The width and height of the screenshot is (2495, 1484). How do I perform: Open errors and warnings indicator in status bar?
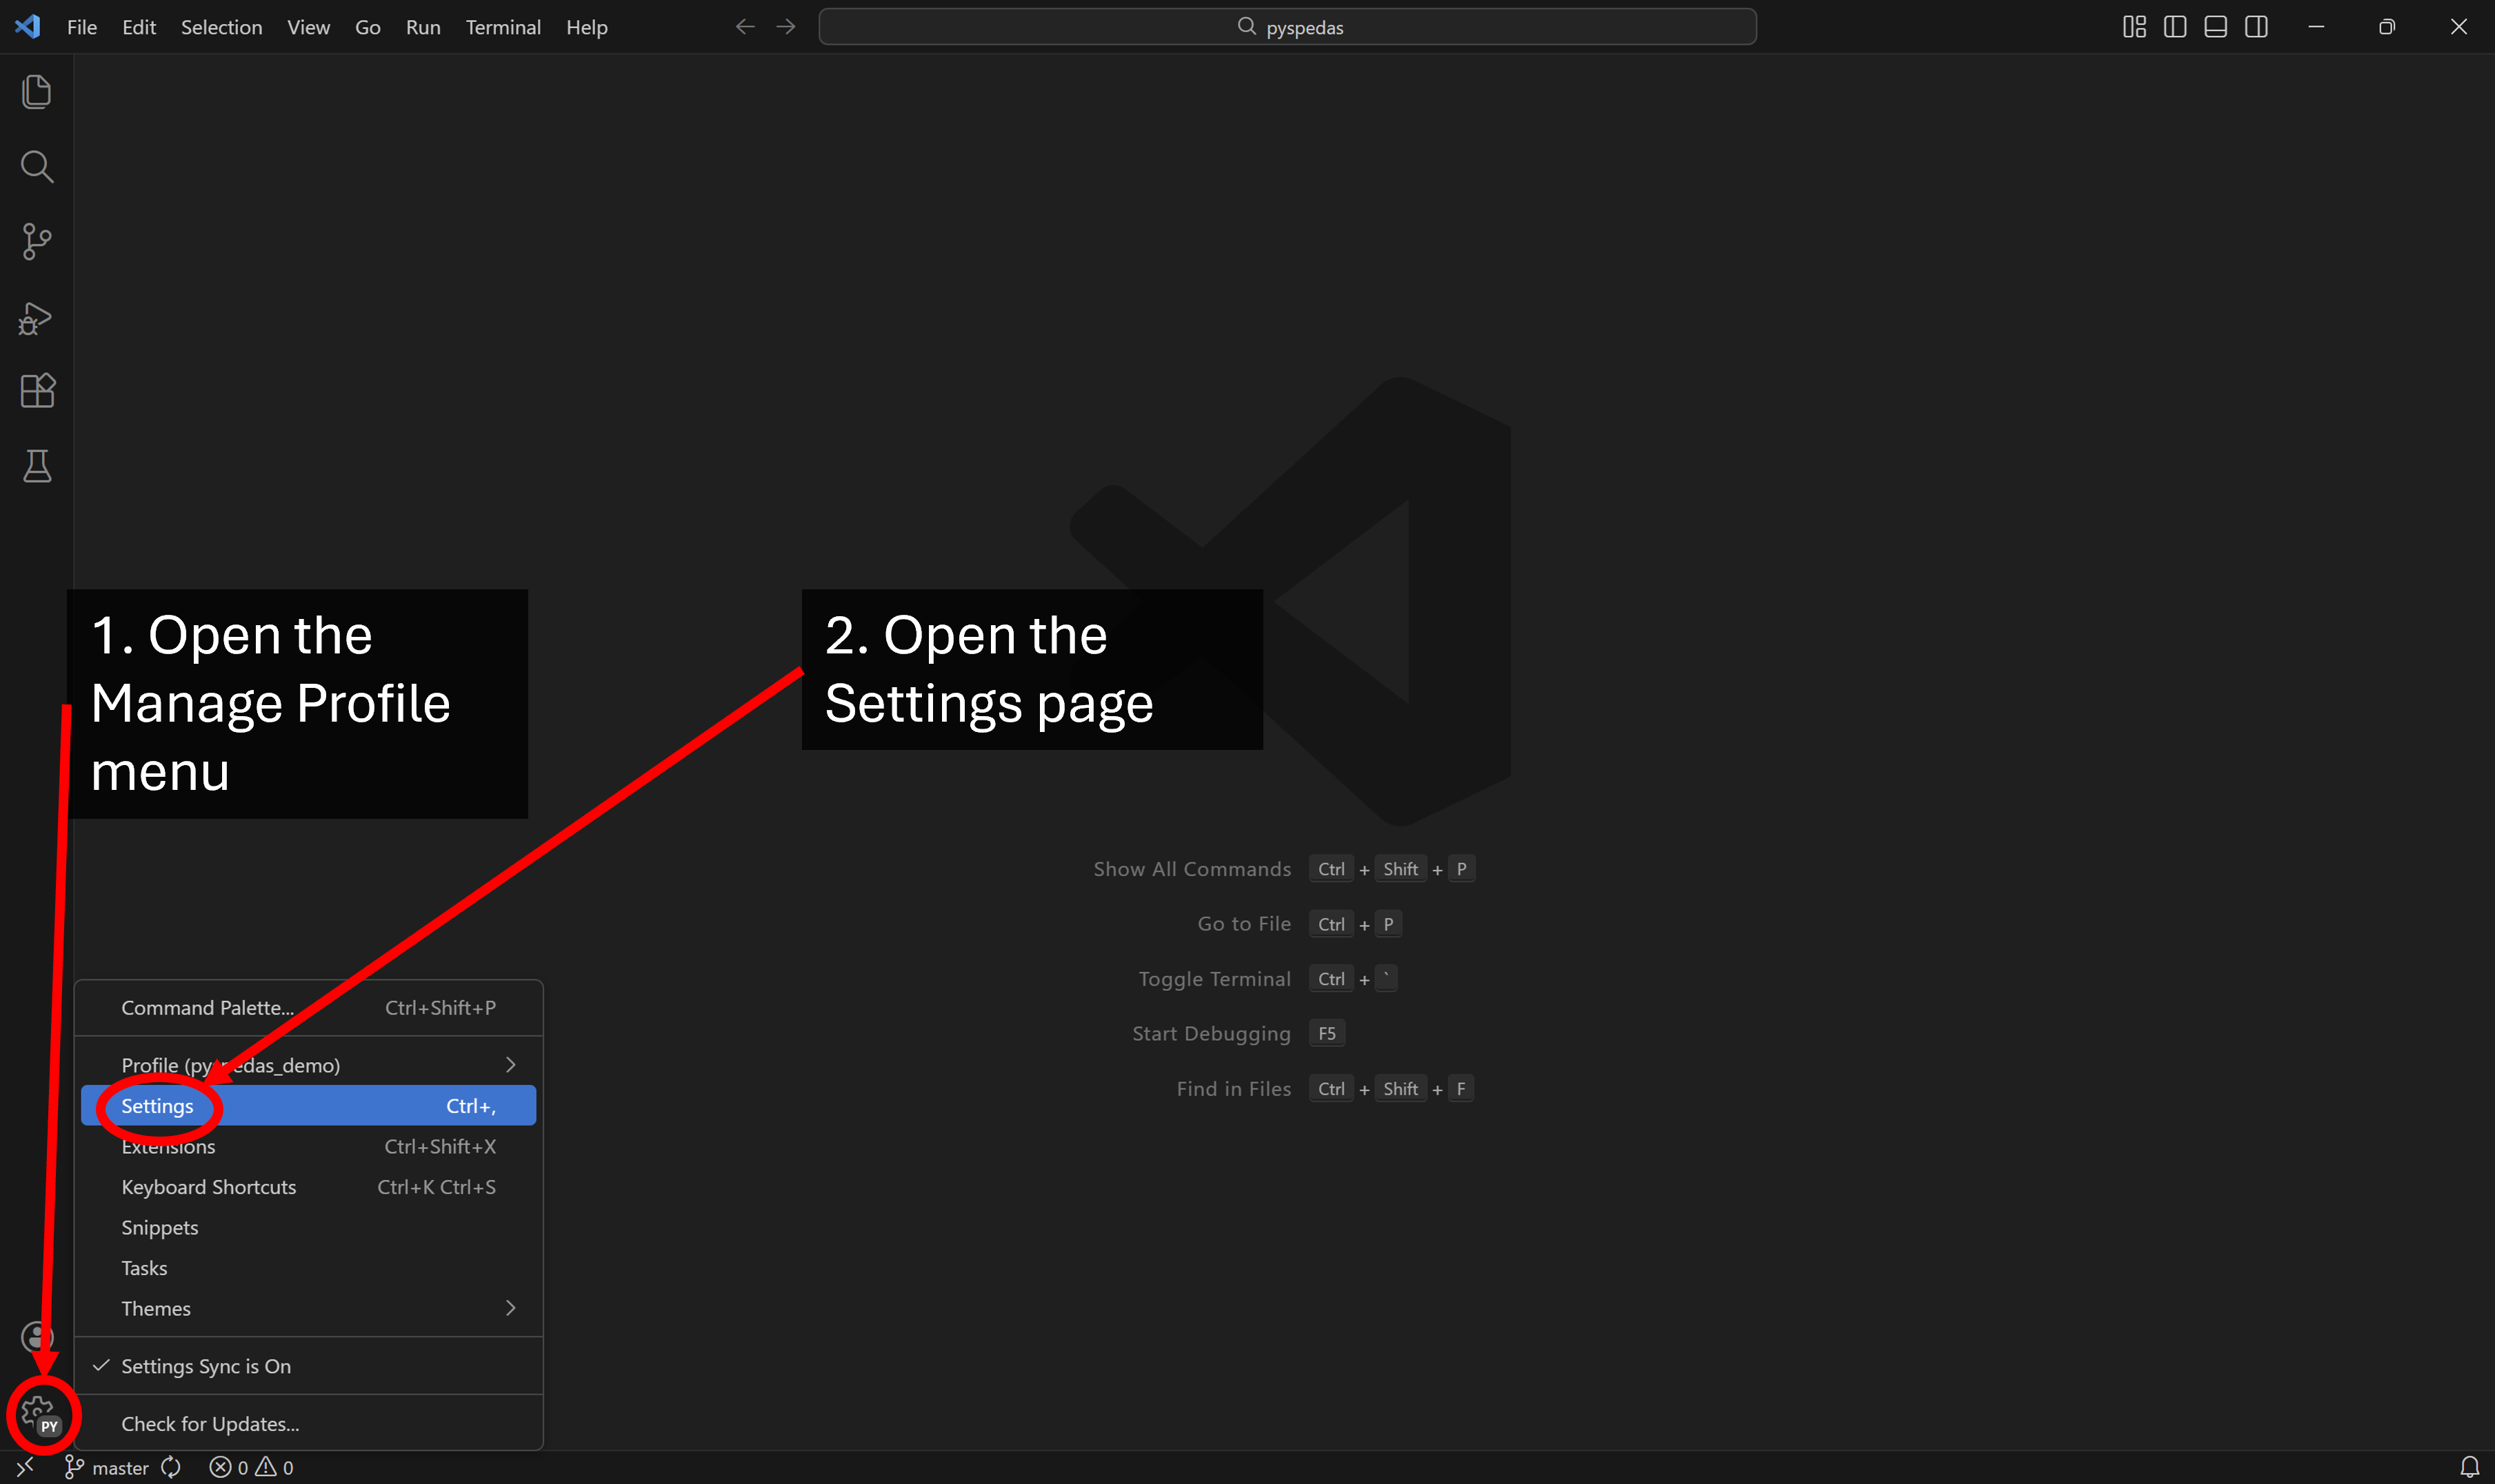[251, 1467]
